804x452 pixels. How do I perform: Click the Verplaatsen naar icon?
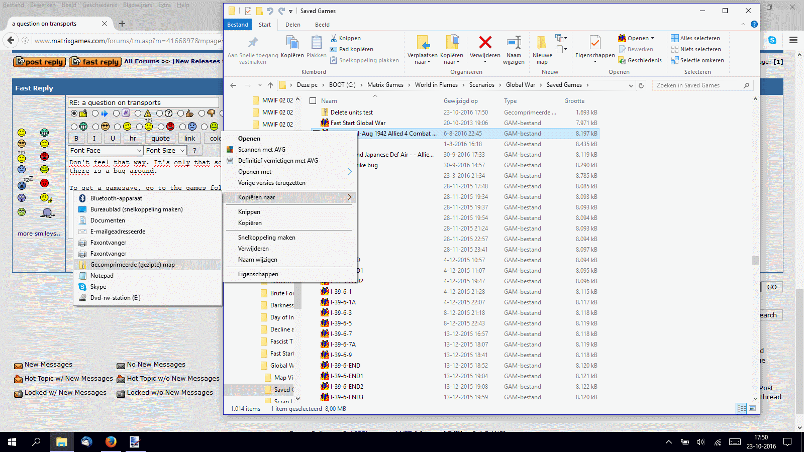click(423, 42)
